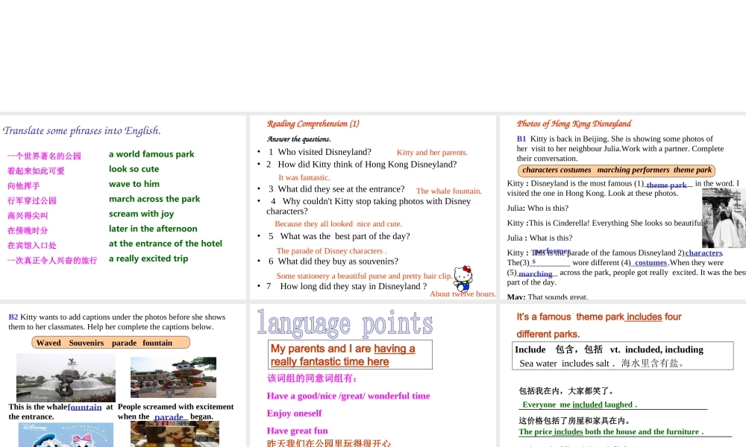
Task: Click the 'Waved Souvenirs parade fountain' word box
Action: [110, 343]
